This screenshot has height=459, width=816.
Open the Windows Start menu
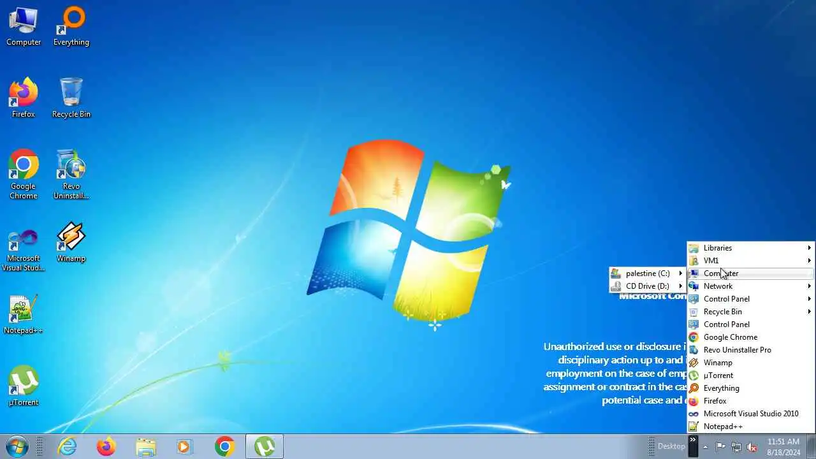17,446
